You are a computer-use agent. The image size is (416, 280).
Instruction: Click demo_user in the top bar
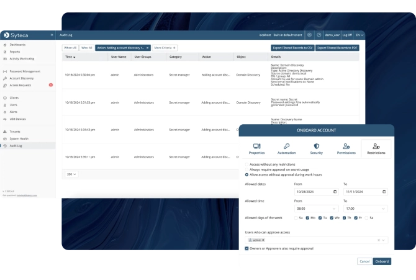(332, 35)
